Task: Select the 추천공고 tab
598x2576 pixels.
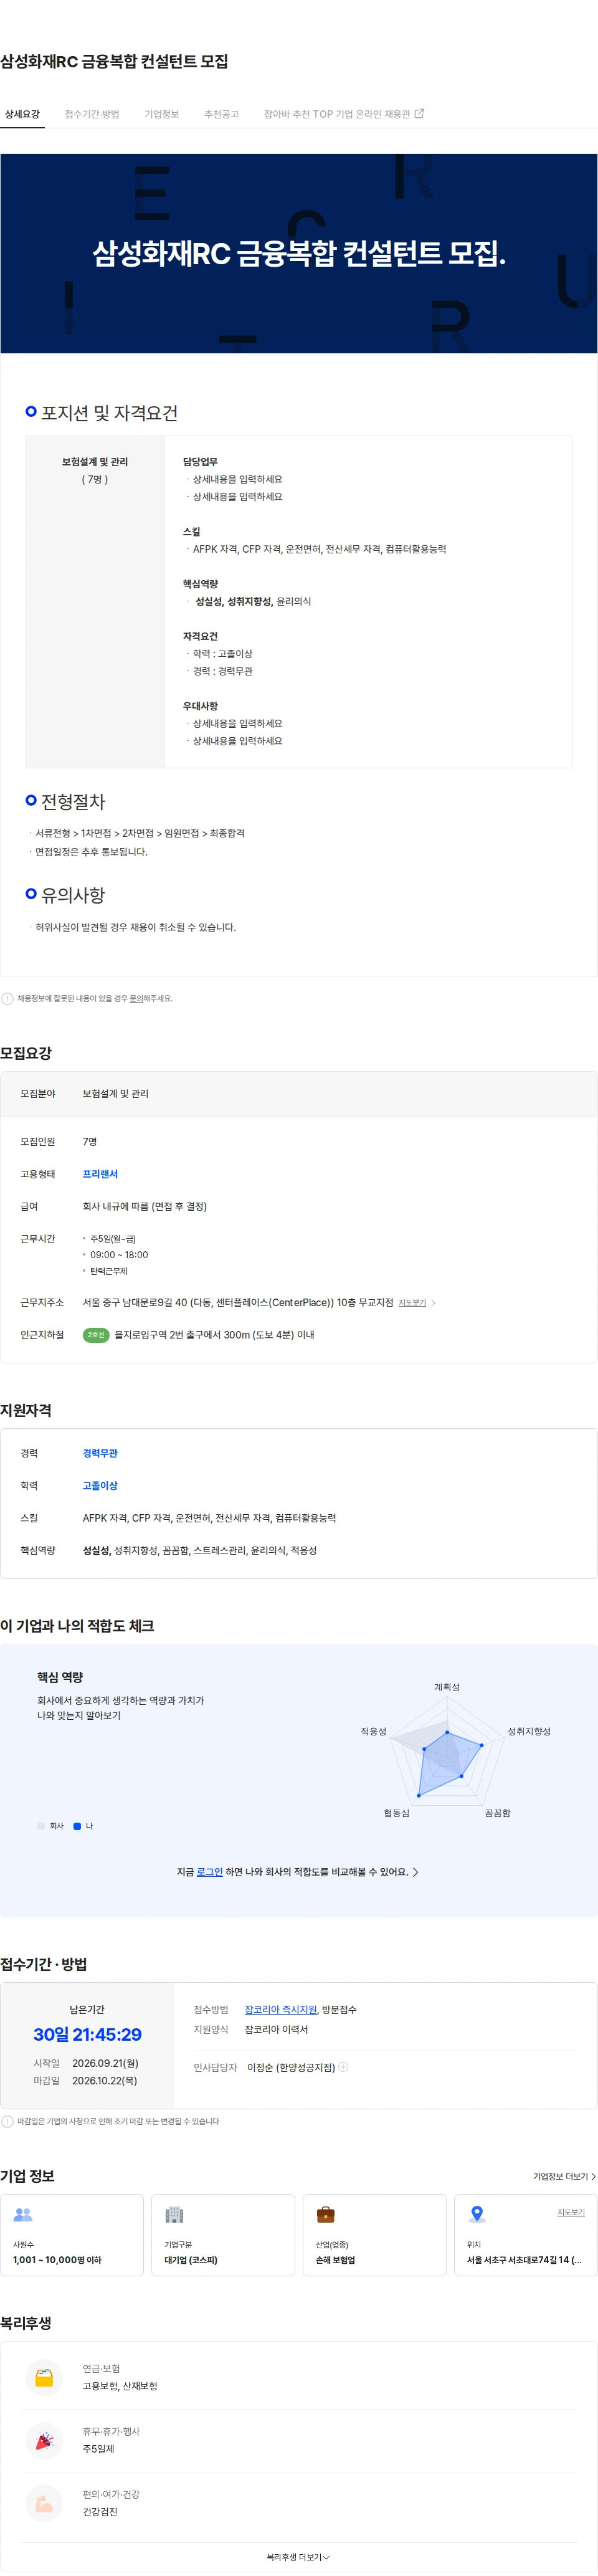Action: click(x=221, y=114)
